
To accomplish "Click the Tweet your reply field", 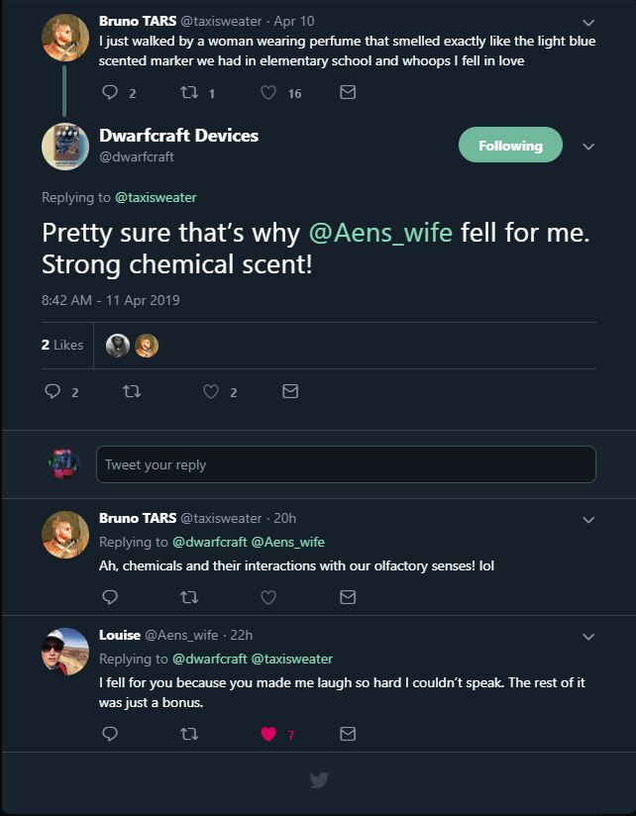I will [346, 464].
